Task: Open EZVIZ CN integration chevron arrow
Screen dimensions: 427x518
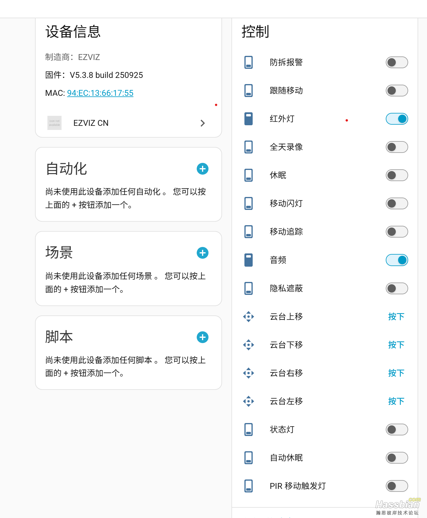Action: [203, 123]
